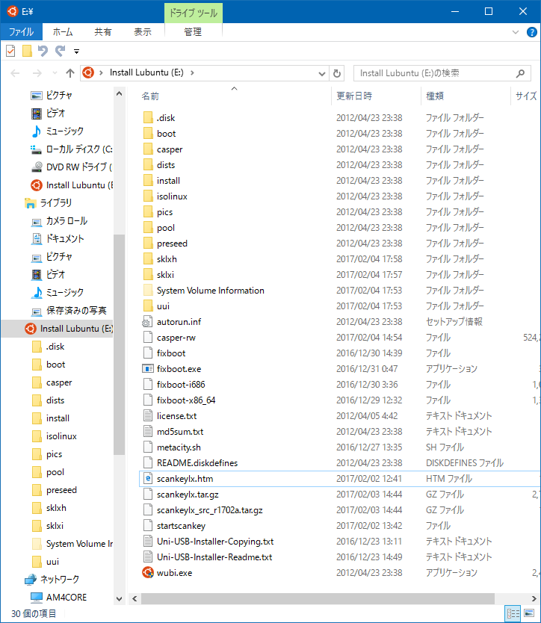The height and width of the screenshot is (623, 541).
Task: Open the ファイル menu tab
Action: click(x=21, y=32)
